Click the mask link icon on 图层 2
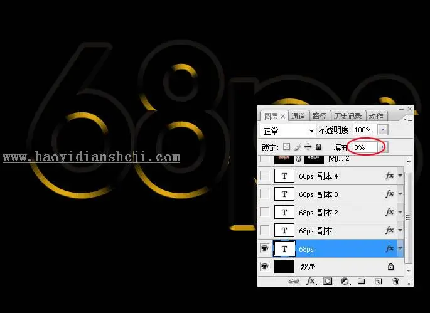 tap(299, 159)
